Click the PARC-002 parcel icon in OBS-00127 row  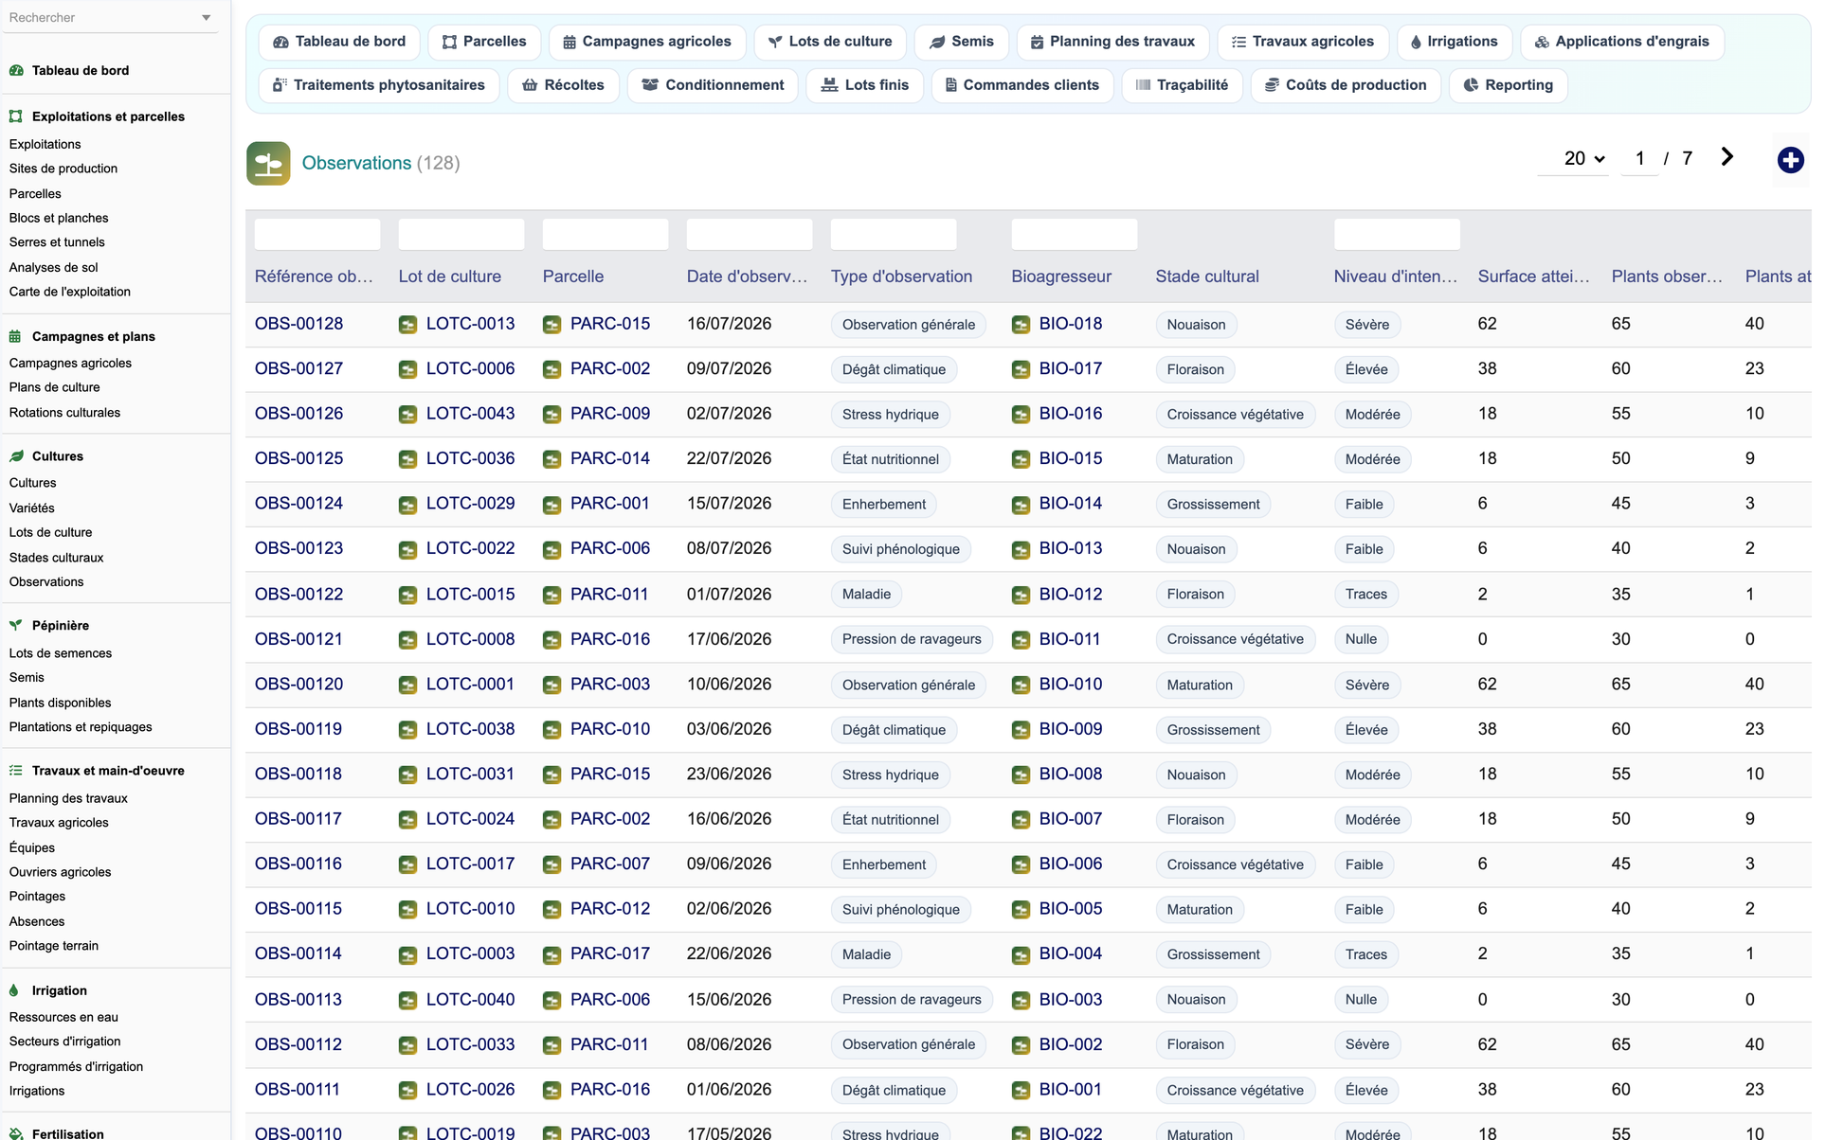tap(551, 369)
